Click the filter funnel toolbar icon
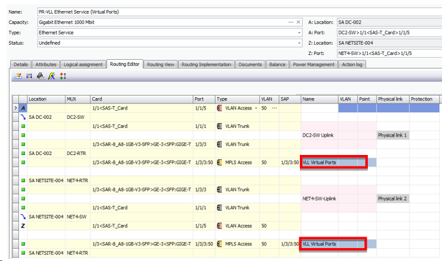442x261 pixels. pos(18,76)
